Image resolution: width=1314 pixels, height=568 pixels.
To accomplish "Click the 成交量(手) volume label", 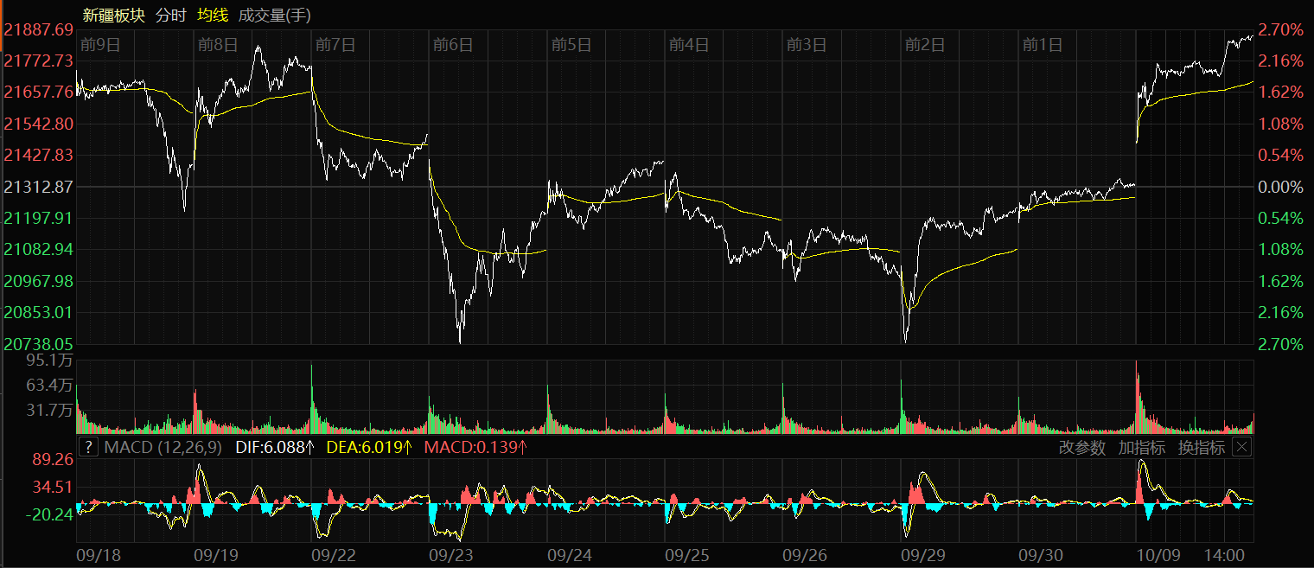I will click(274, 15).
